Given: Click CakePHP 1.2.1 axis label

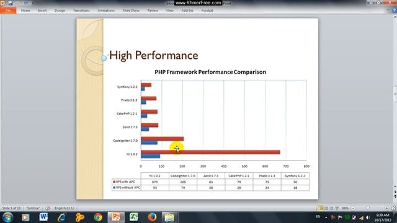Looking at the screenshot, I should coord(127,113).
